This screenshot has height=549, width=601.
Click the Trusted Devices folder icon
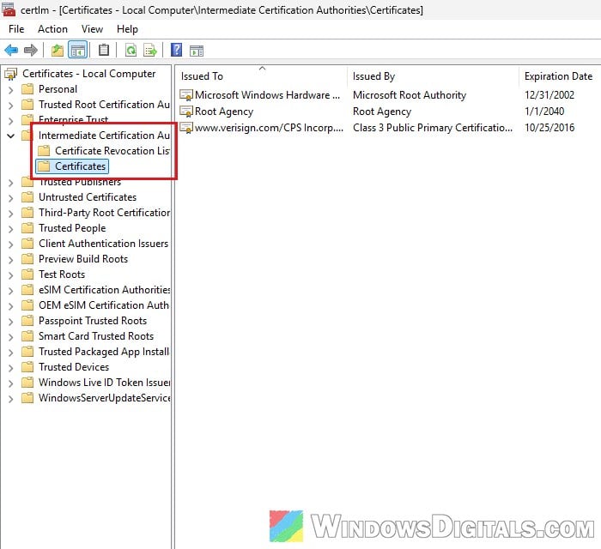point(27,367)
